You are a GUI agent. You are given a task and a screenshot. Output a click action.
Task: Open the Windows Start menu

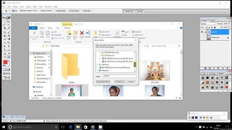click(x=4, y=127)
